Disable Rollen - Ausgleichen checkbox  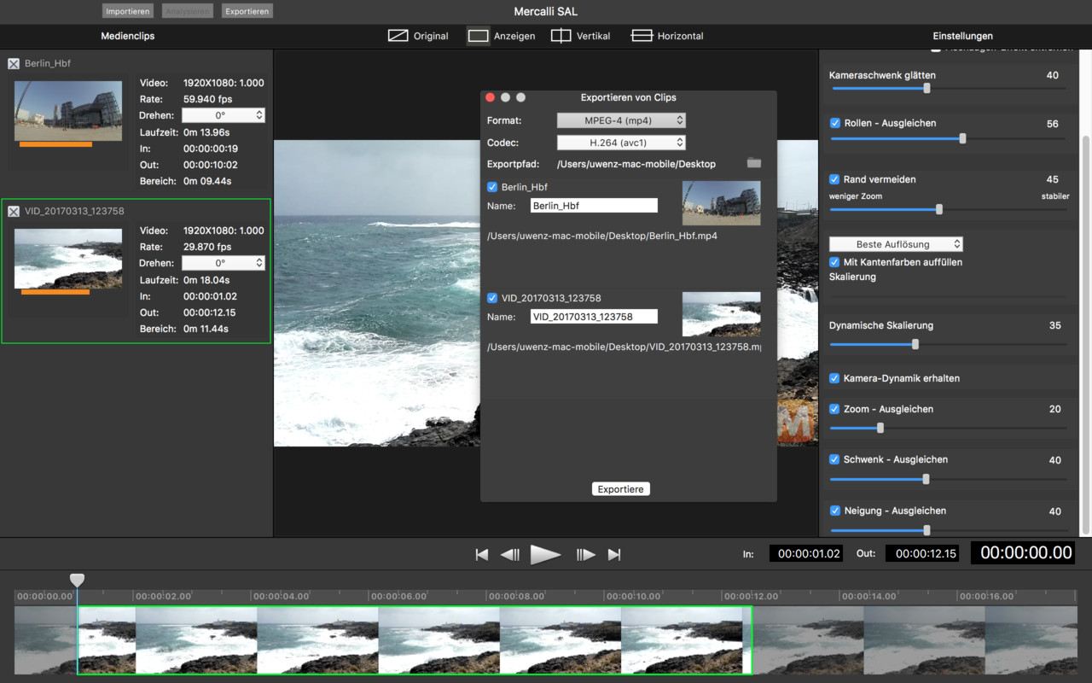click(835, 123)
